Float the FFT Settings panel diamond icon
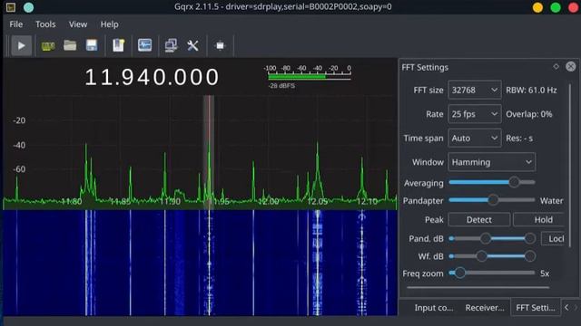The height and width of the screenshot is (326, 581). tap(556, 66)
